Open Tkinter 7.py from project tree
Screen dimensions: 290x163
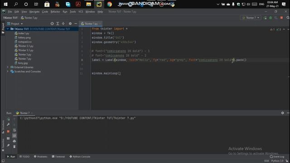tap(24, 59)
